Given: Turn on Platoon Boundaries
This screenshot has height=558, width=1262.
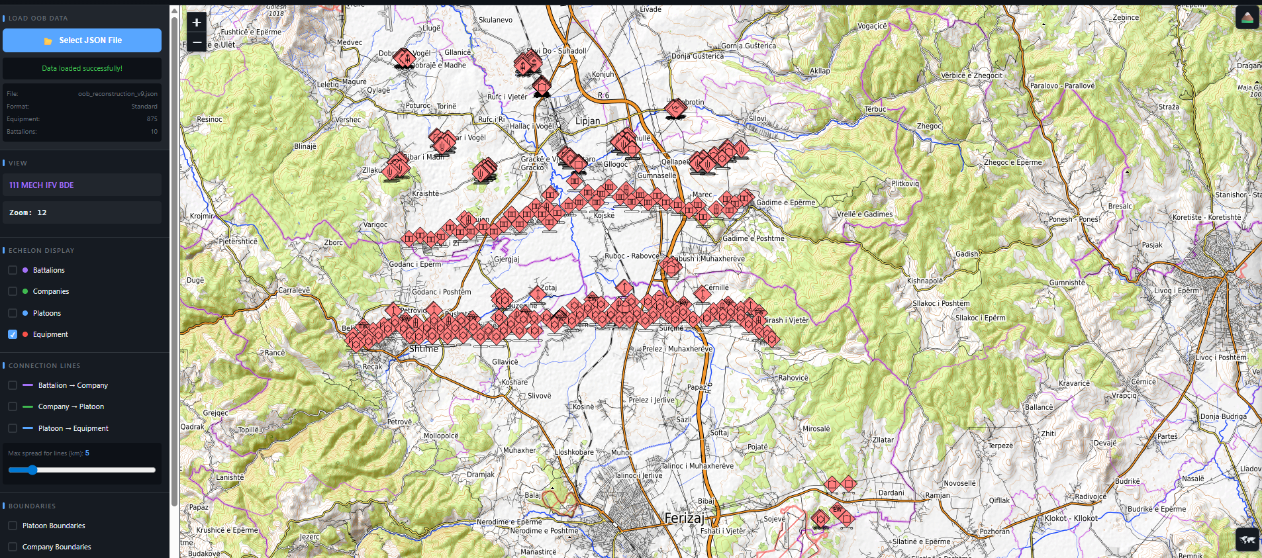Looking at the screenshot, I should [x=13, y=526].
